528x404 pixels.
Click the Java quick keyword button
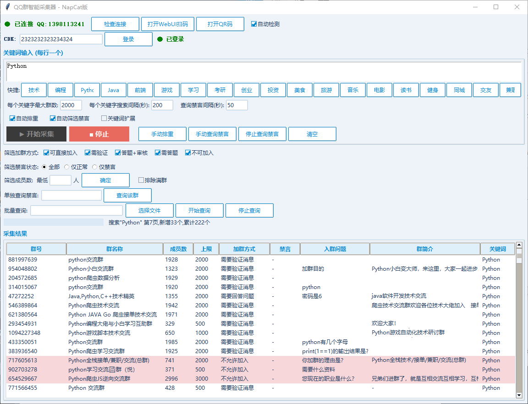click(x=114, y=90)
